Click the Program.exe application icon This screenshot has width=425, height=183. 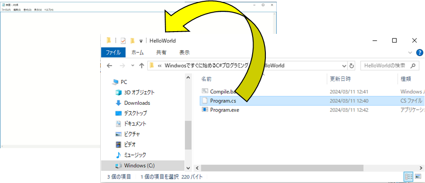click(x=205, y=110)
